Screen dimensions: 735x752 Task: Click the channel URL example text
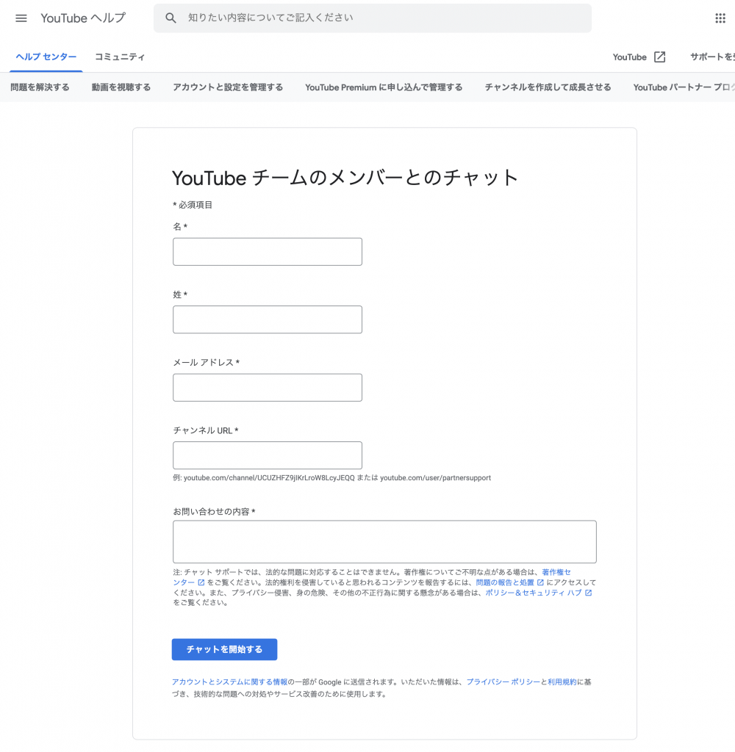(331, 477)
